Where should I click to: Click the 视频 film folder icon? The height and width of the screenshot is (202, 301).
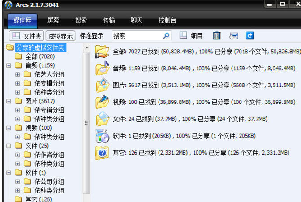point(102,102)
